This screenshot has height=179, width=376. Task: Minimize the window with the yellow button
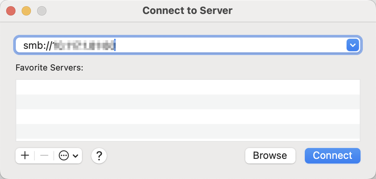click(x=26, y=10)
